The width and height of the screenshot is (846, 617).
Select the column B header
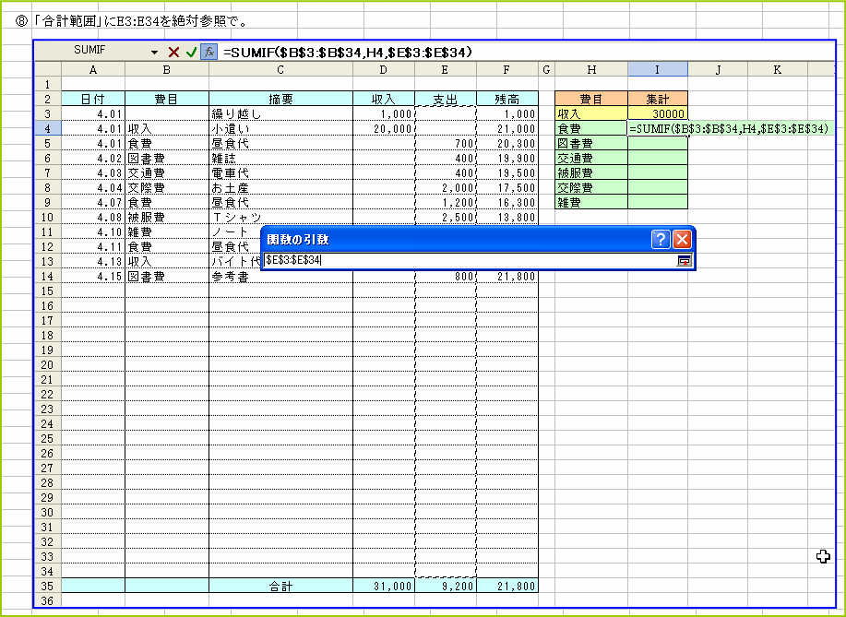tap(166, 69)
